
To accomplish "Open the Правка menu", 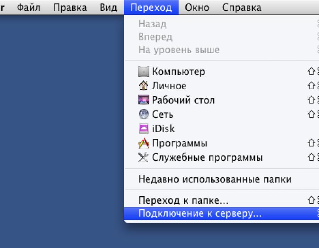I will pyautogui.click(x=70, y=7).
